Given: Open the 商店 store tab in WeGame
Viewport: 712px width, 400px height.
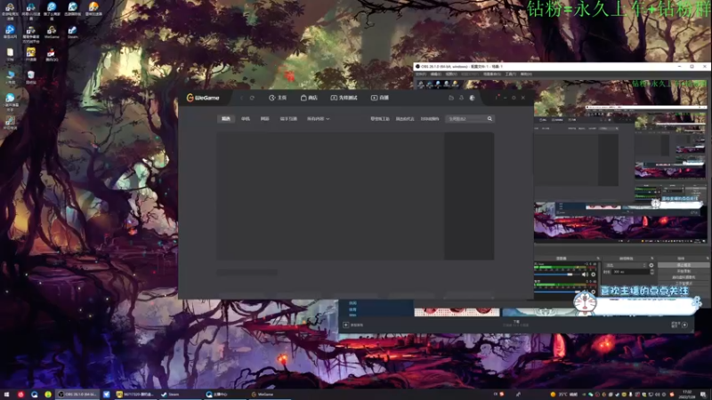Looking at the screenshot, I should pos(309,98).
